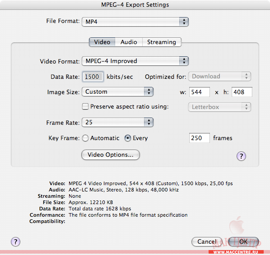Select the Every key frame radio button
Viewport: 270px width, 255px height.
(128, 138)
